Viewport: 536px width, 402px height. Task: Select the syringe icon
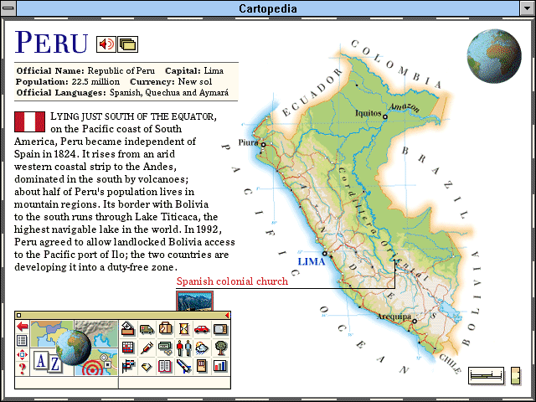pyautogui.click(x=147, y=348)
